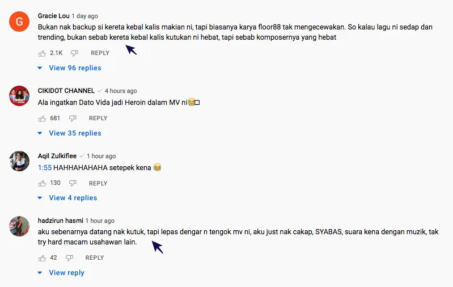This screenshot has width=453, height=287.
Task: Reply to Gracie Lou's comment
Action: [100, 53]
